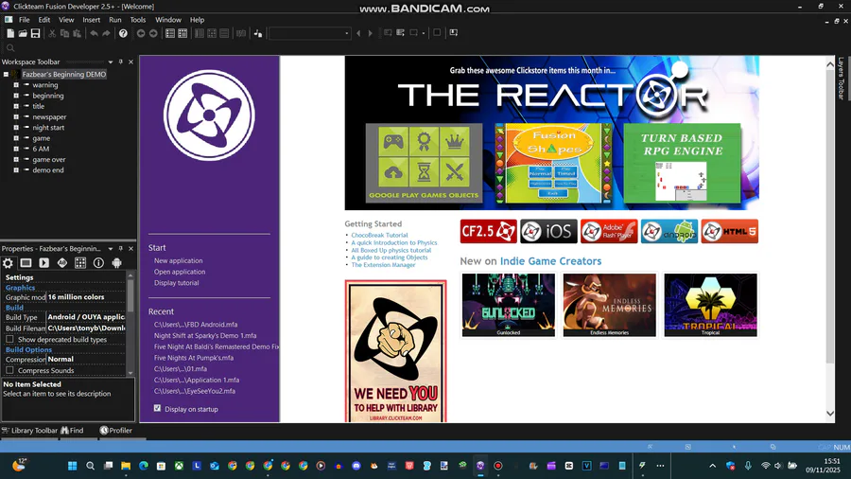Open the Tools menu
Screen dimensions: 851x479
pyautogui.click(x=138, y=20)
